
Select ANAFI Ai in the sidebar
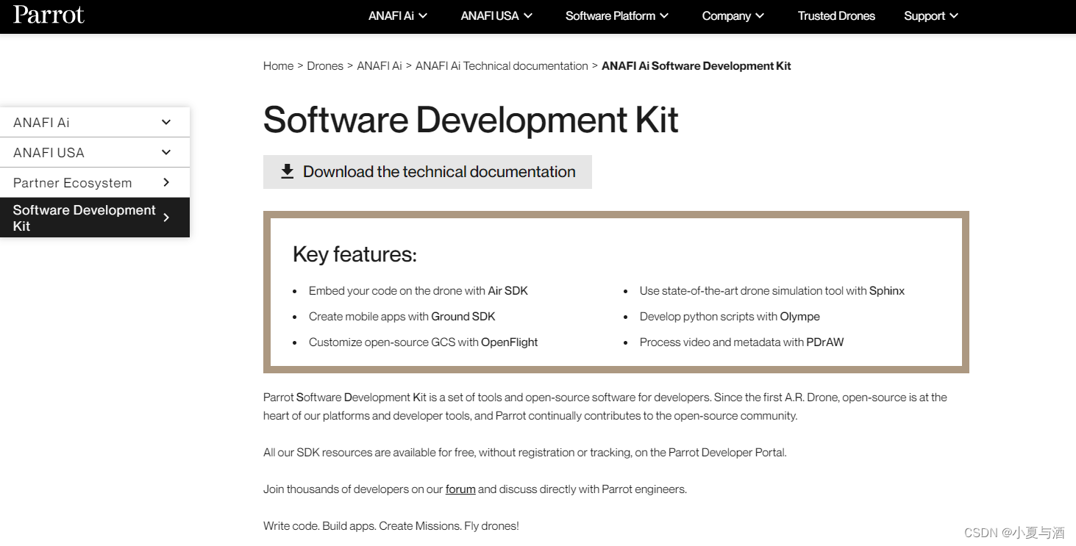point(95,122)
